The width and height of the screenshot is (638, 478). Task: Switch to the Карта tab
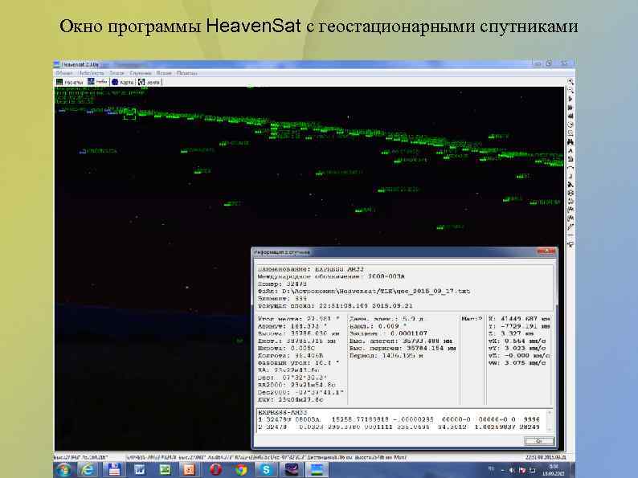122,82
